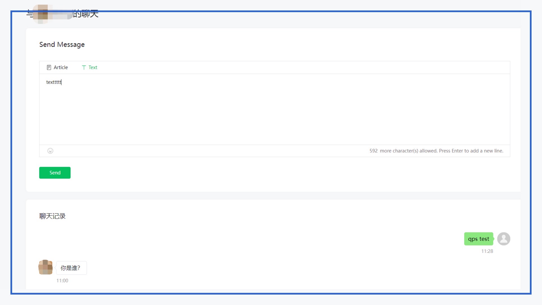
Task: Click the qps test message bubble
Action: [x=479, y=239]
